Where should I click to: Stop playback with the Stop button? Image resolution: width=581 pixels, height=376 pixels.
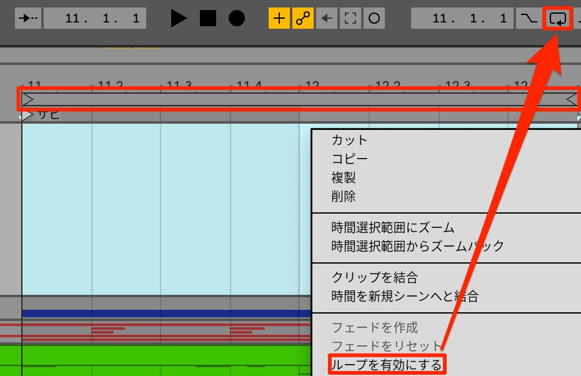(208, 18)
